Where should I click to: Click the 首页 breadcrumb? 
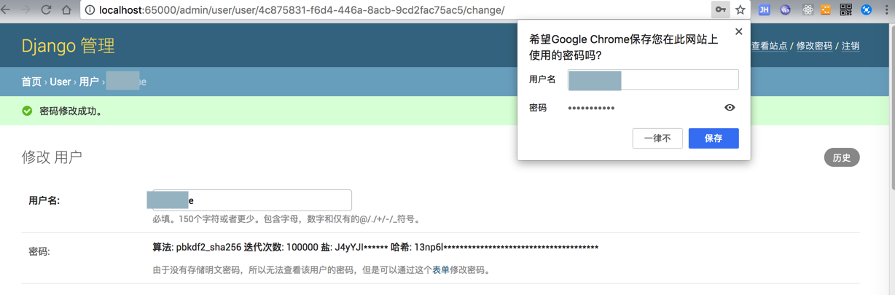[31, 82]
